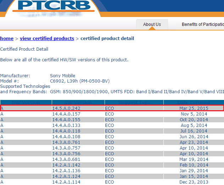Click the Sony Mobile manufacturer value
224x185 pixels.
tap(63, 76)
